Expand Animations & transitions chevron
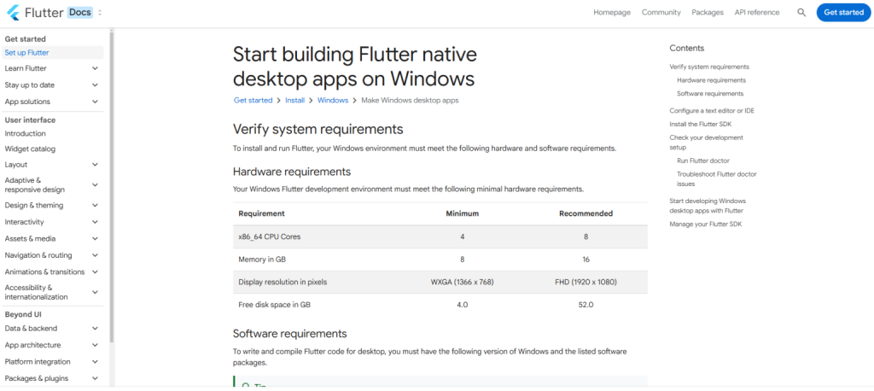This screenshot has width=874, height=391. pyautogui.click(x=95, y=271)
